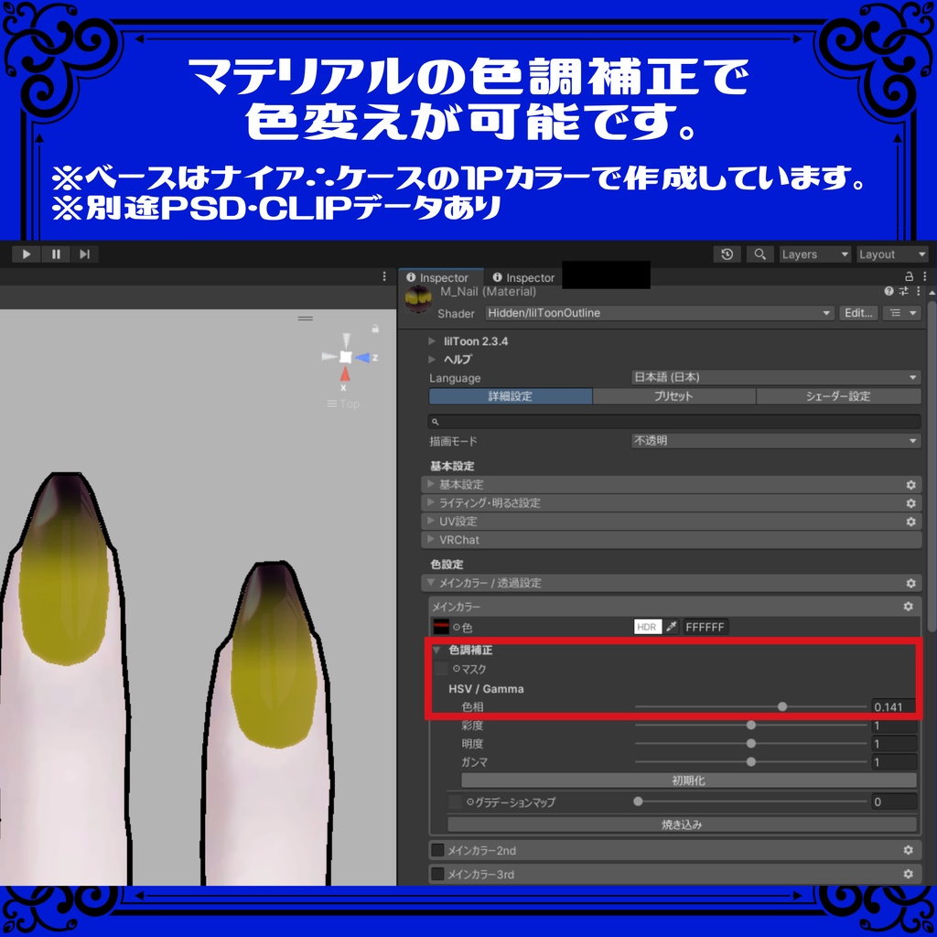
Task: Adjust the 彩度 saturation slider
Action: coord(750,726)
